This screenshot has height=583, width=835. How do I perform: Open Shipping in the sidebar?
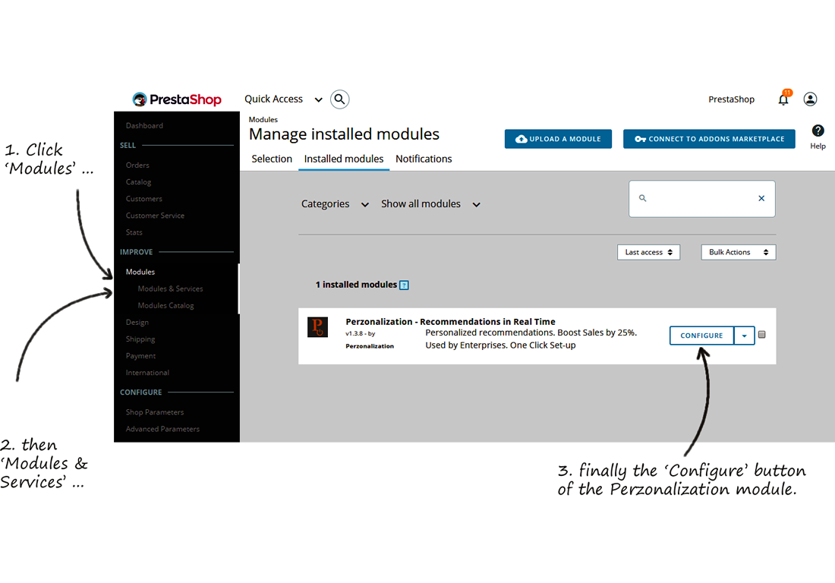click(140, 339)
